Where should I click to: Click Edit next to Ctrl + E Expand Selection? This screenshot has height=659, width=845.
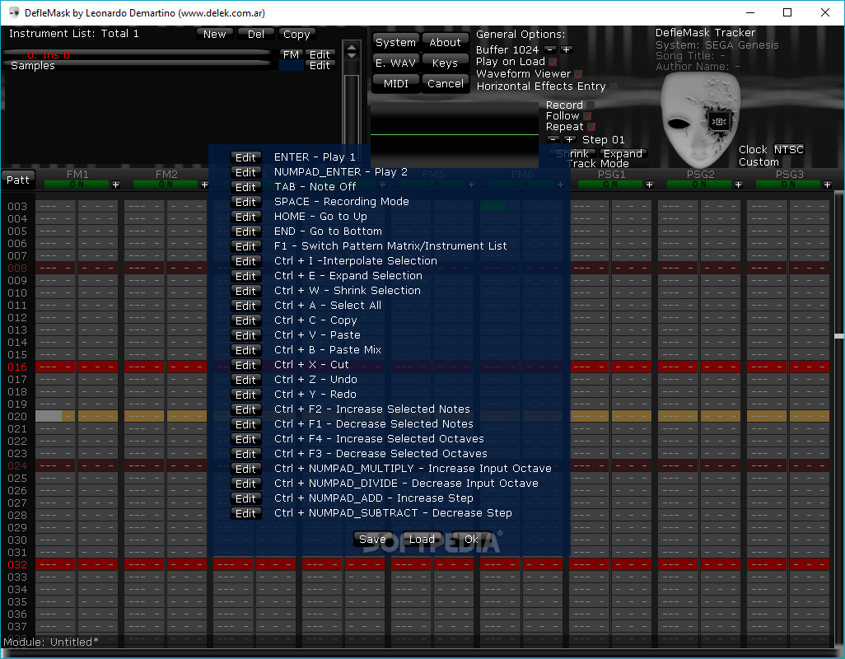(245, 276)
